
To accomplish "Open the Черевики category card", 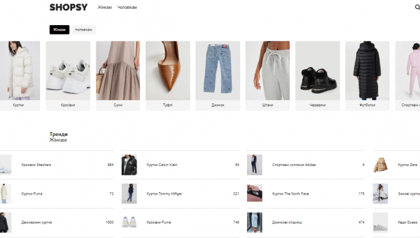I will coord(318,76).
